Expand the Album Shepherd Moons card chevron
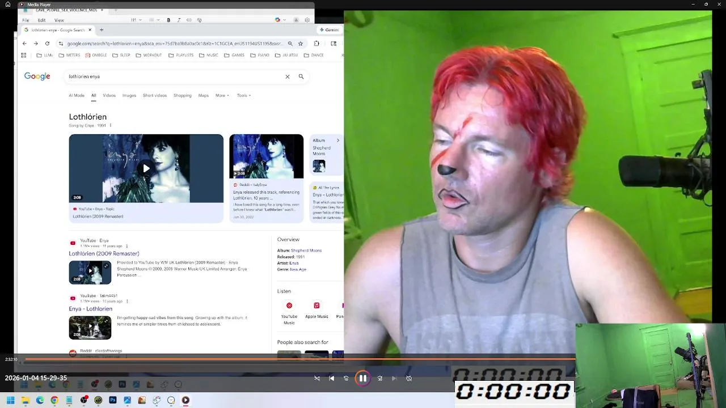726x408 pixels. tap(338, 141)
